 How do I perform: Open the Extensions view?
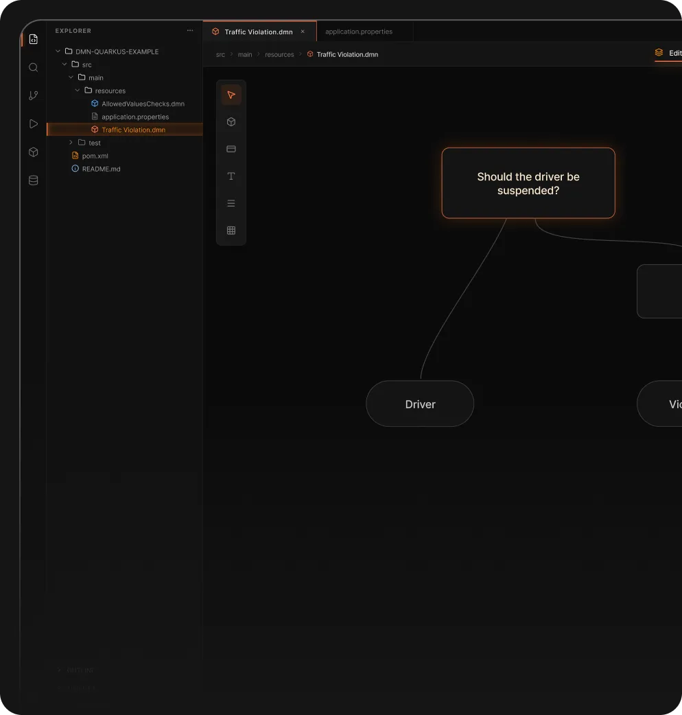coord(33,152)
